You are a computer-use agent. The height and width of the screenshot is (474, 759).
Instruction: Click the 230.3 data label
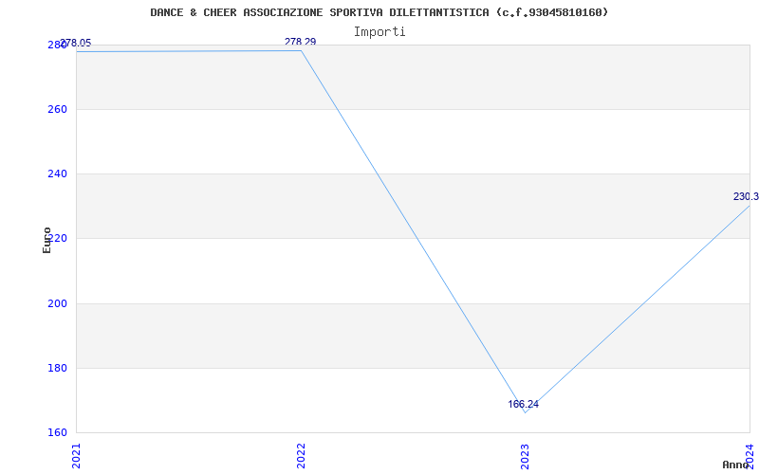(x=746, y=197)
